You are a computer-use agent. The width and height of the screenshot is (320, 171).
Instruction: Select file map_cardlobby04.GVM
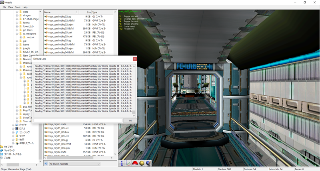61,53
